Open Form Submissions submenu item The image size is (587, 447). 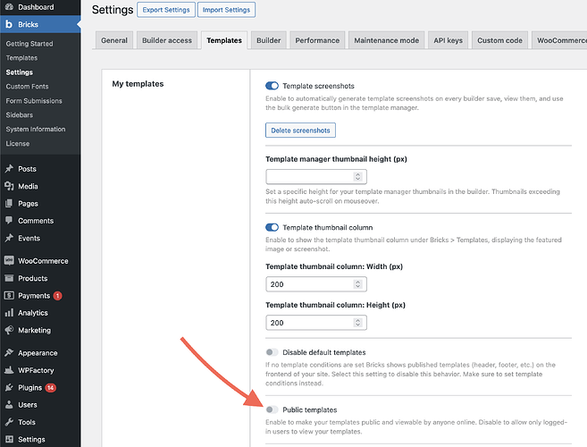tap(34, 100)
